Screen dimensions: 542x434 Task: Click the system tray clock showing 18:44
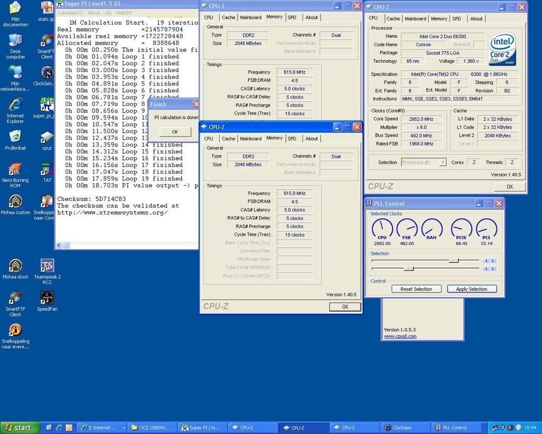[530, 428]
